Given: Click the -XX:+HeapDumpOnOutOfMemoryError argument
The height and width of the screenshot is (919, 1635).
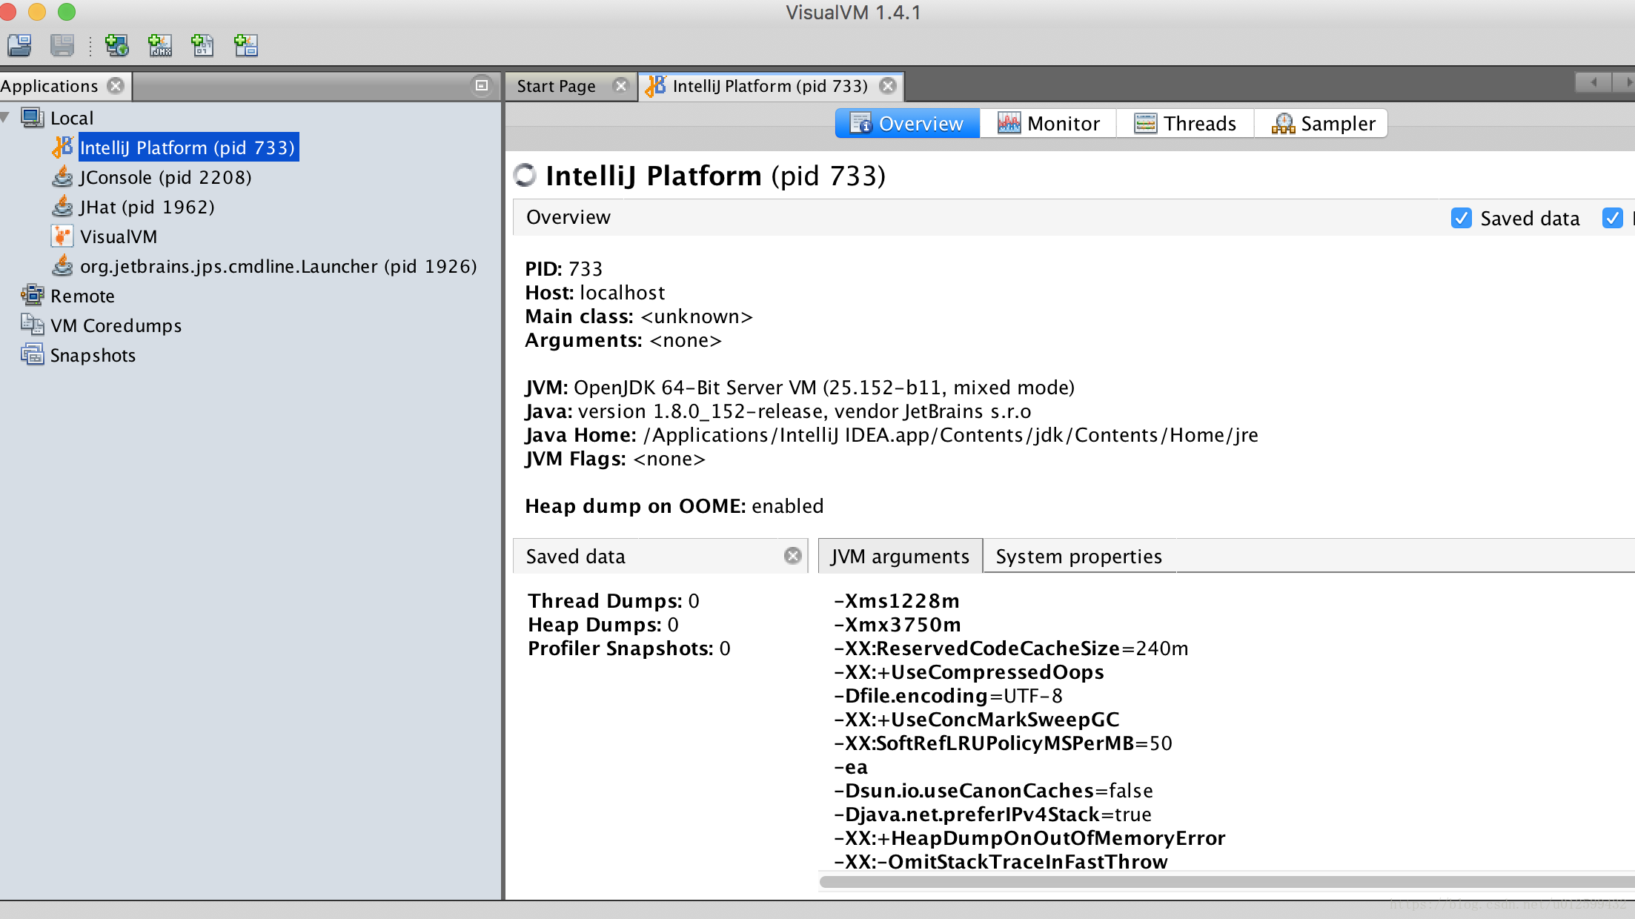Looking at the screenshot, I should coord(1029,838).
